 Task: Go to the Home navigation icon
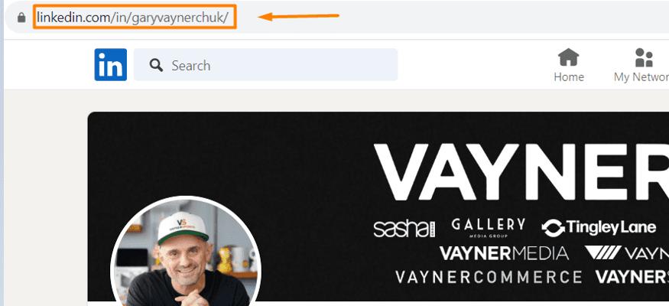pos(569,57)
